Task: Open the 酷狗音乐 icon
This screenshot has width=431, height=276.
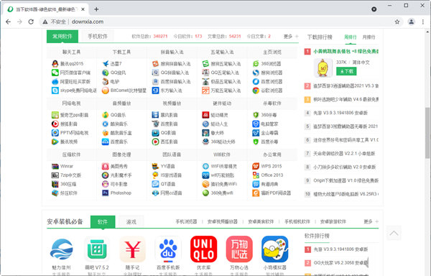Action: pyautogui.click(x=106, y=124)
